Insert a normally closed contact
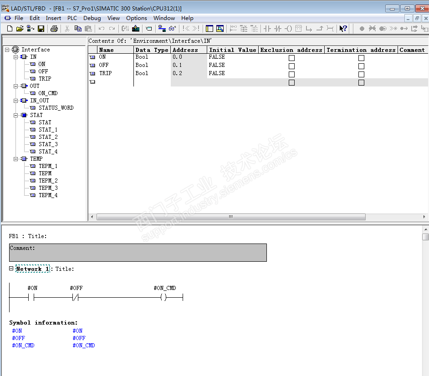The height and width of the screenshot is (376, 429). [x=278, y=28]
